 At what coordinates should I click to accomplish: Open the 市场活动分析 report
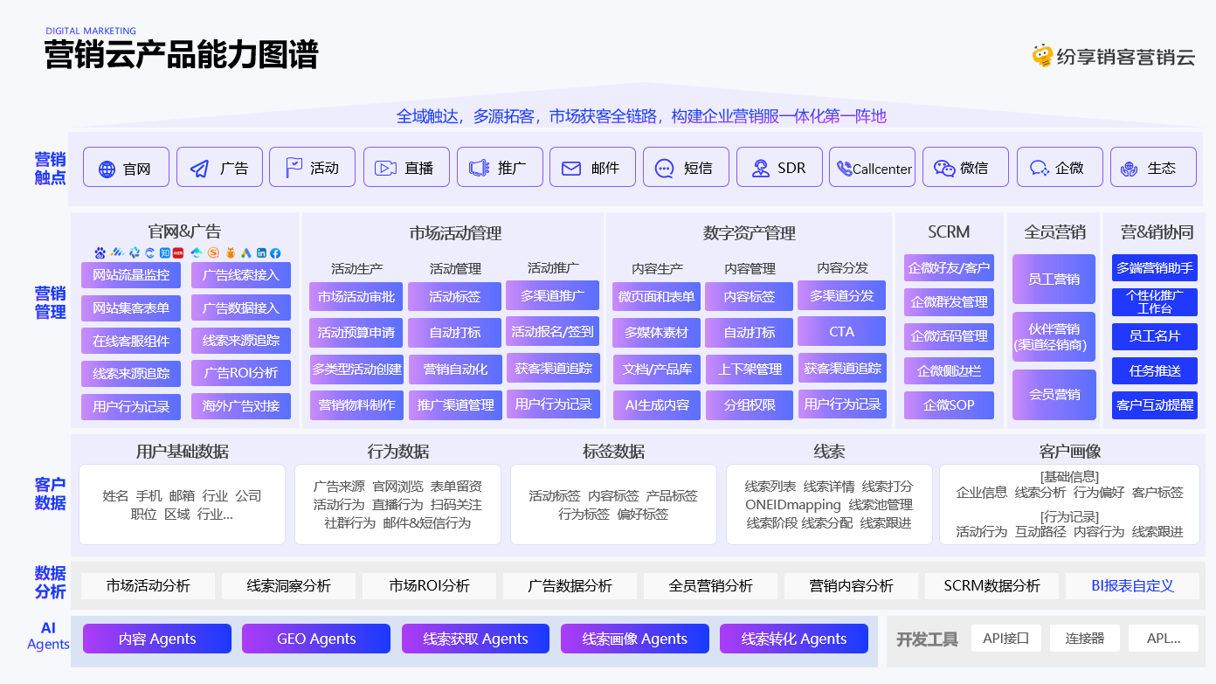click(x=148, y=585)
